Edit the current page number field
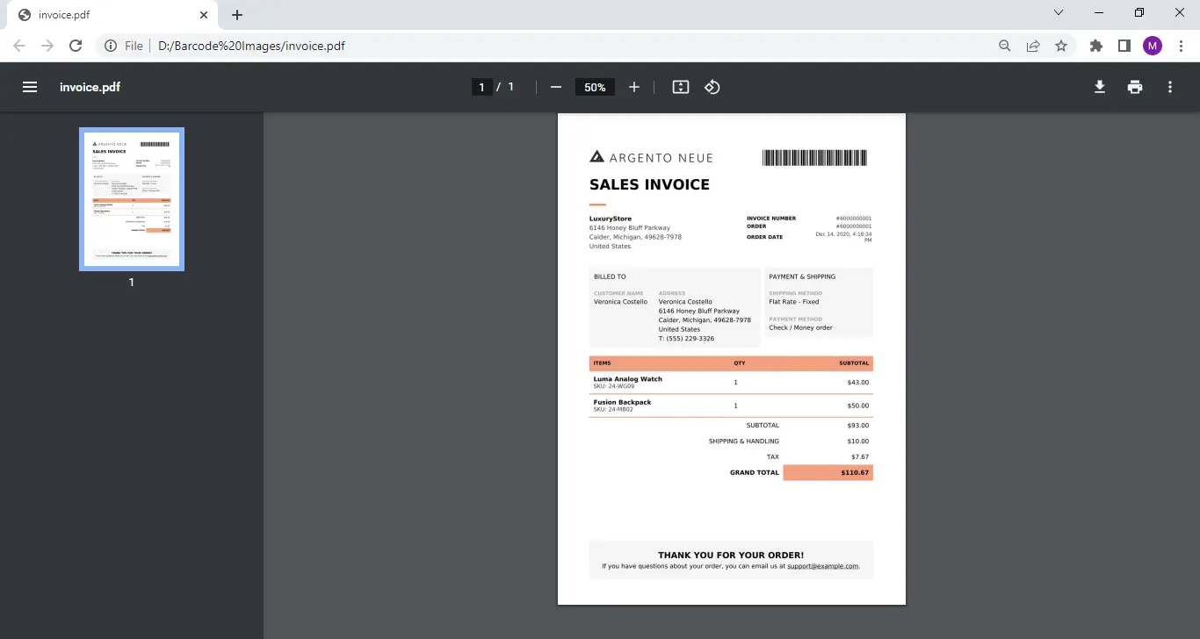 [x=481, y=87]
